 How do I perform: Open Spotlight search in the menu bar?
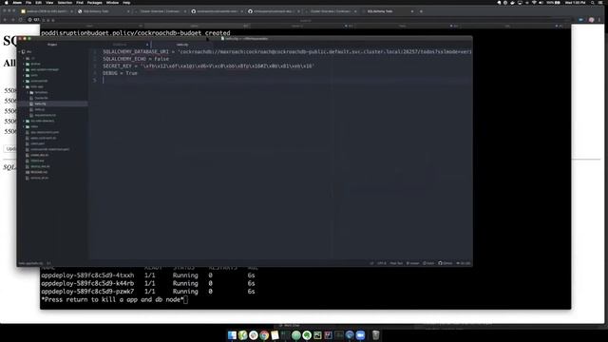[592, 2]
